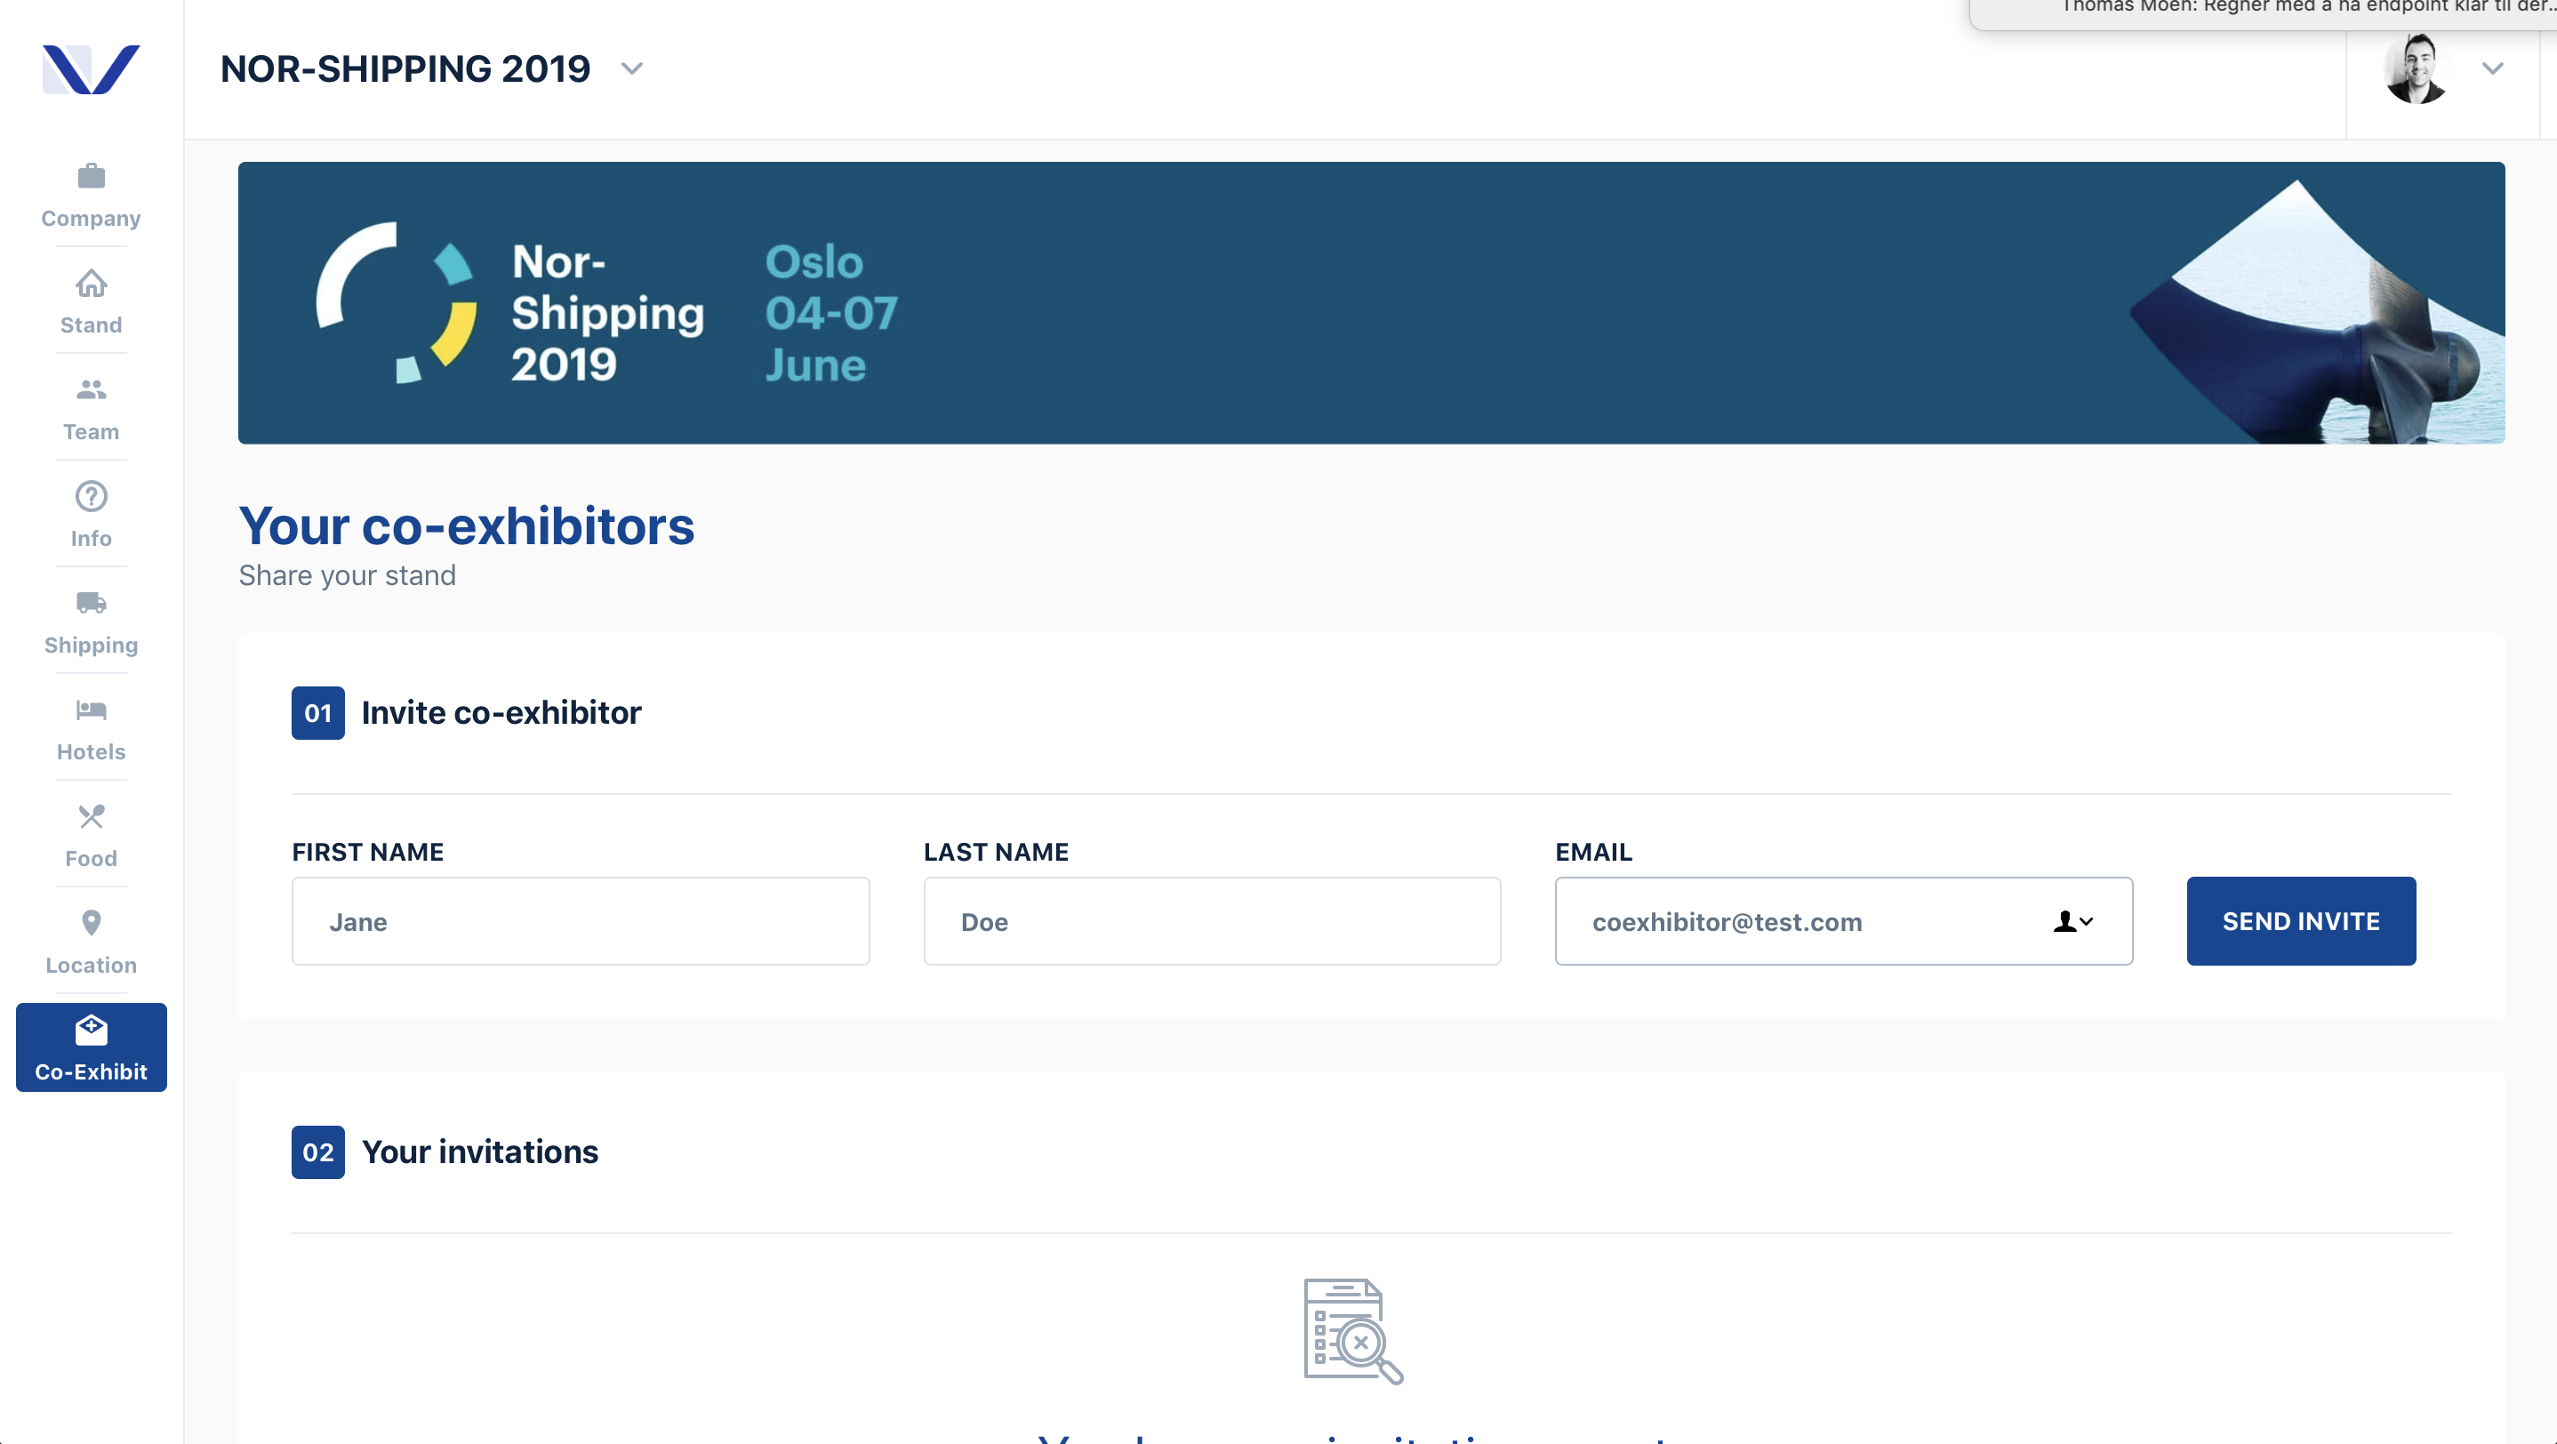Screen dimensions: 2557x1444
Task: Open the Team people icon
Action: pos(91,390)
